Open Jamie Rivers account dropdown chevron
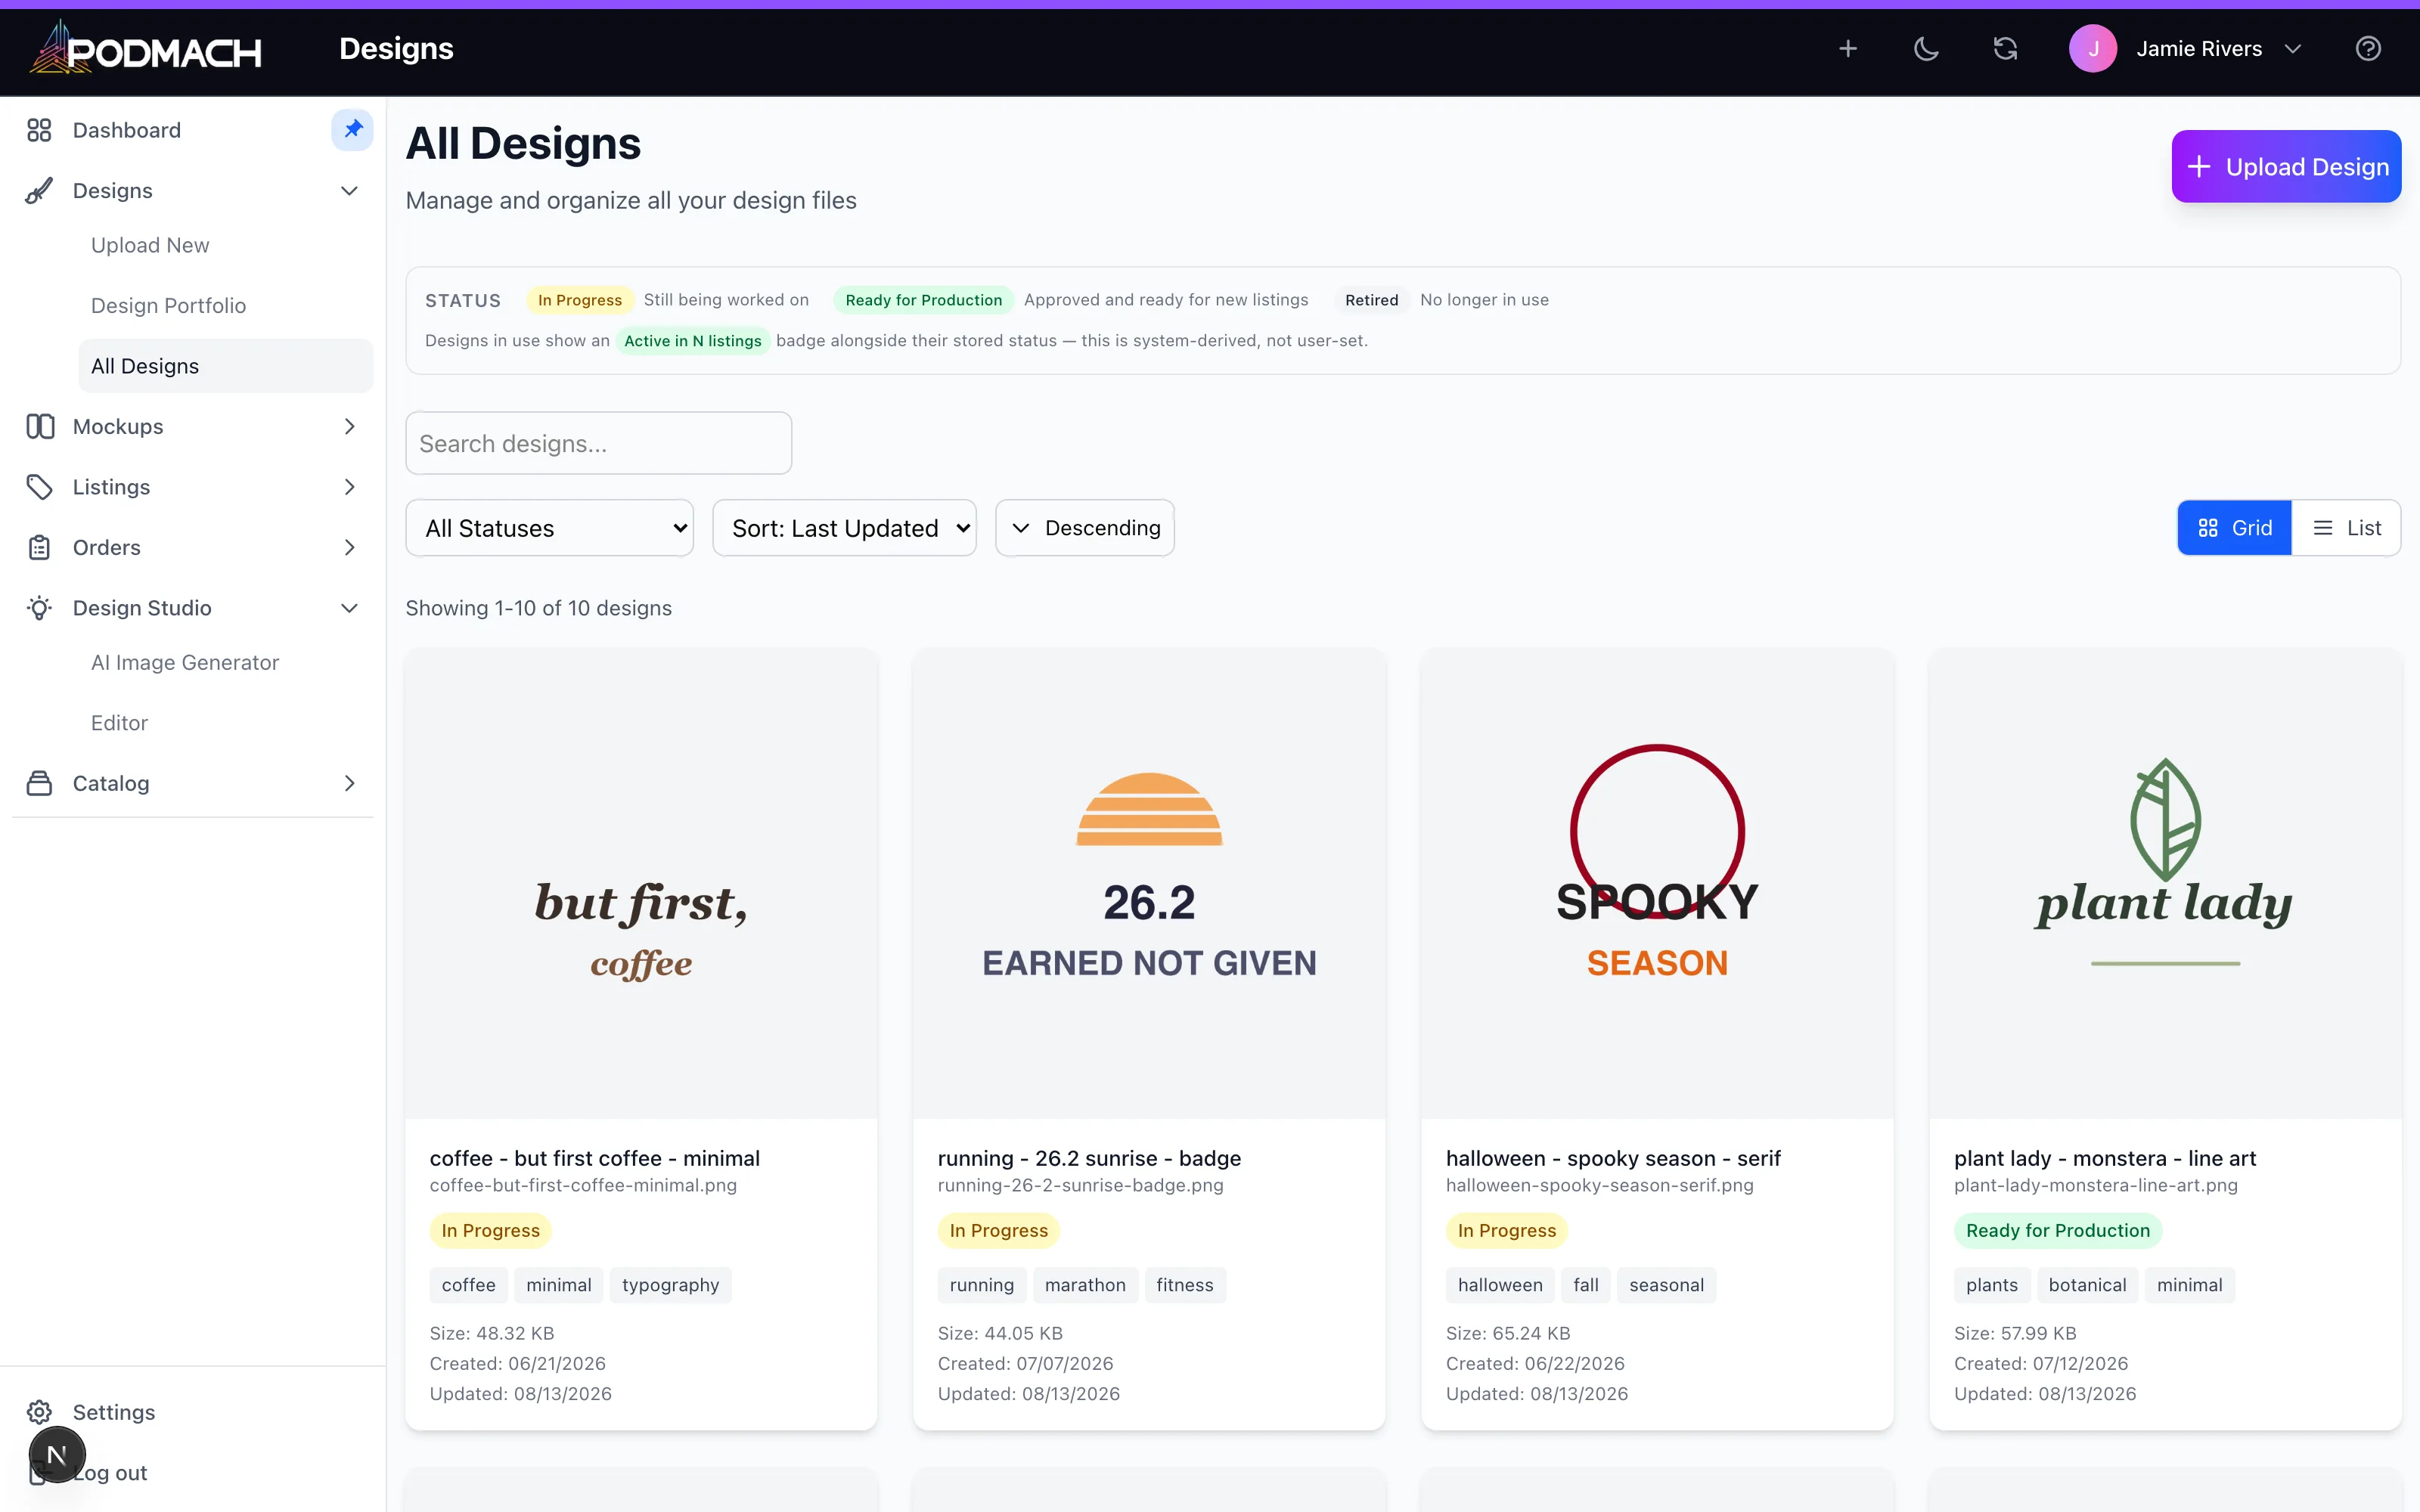This screenshot has width=2420, height=1512. [2294, 49]
